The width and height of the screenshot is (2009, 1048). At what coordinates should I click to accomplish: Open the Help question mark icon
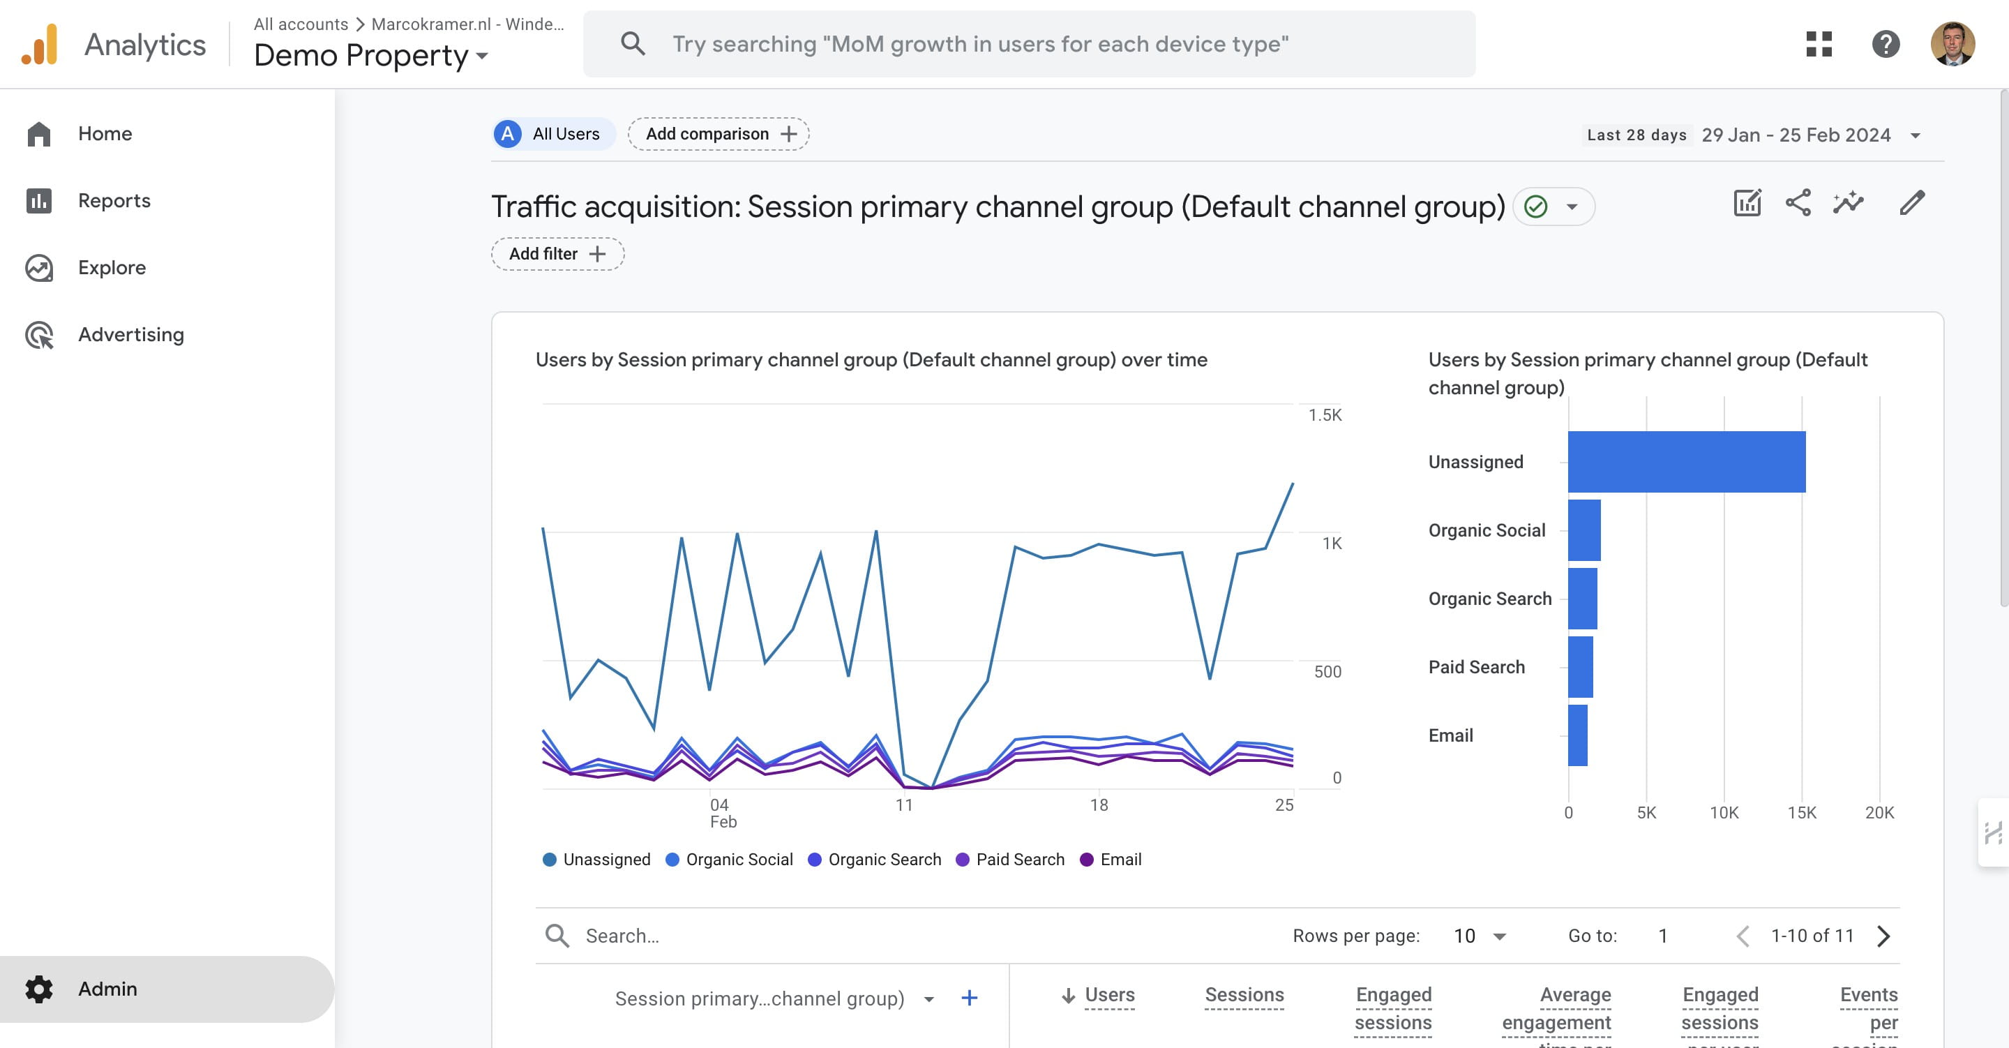coord(1885,44)
